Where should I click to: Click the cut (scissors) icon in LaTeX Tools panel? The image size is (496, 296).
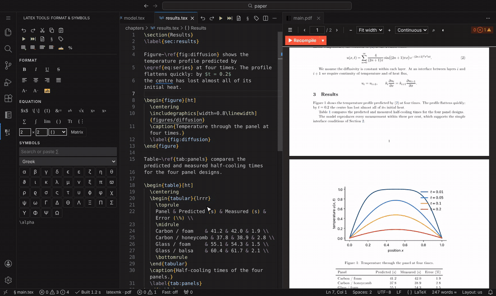42,30
